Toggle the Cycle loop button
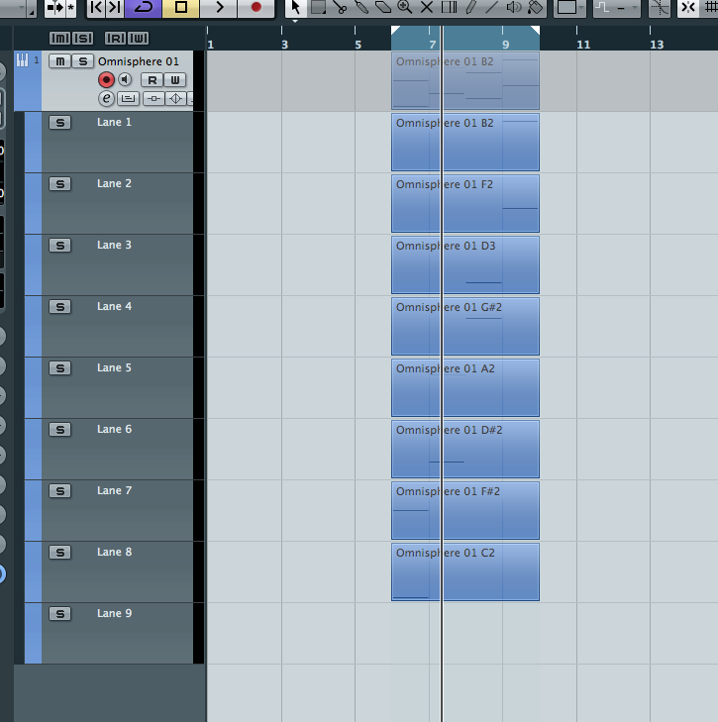 144,8
